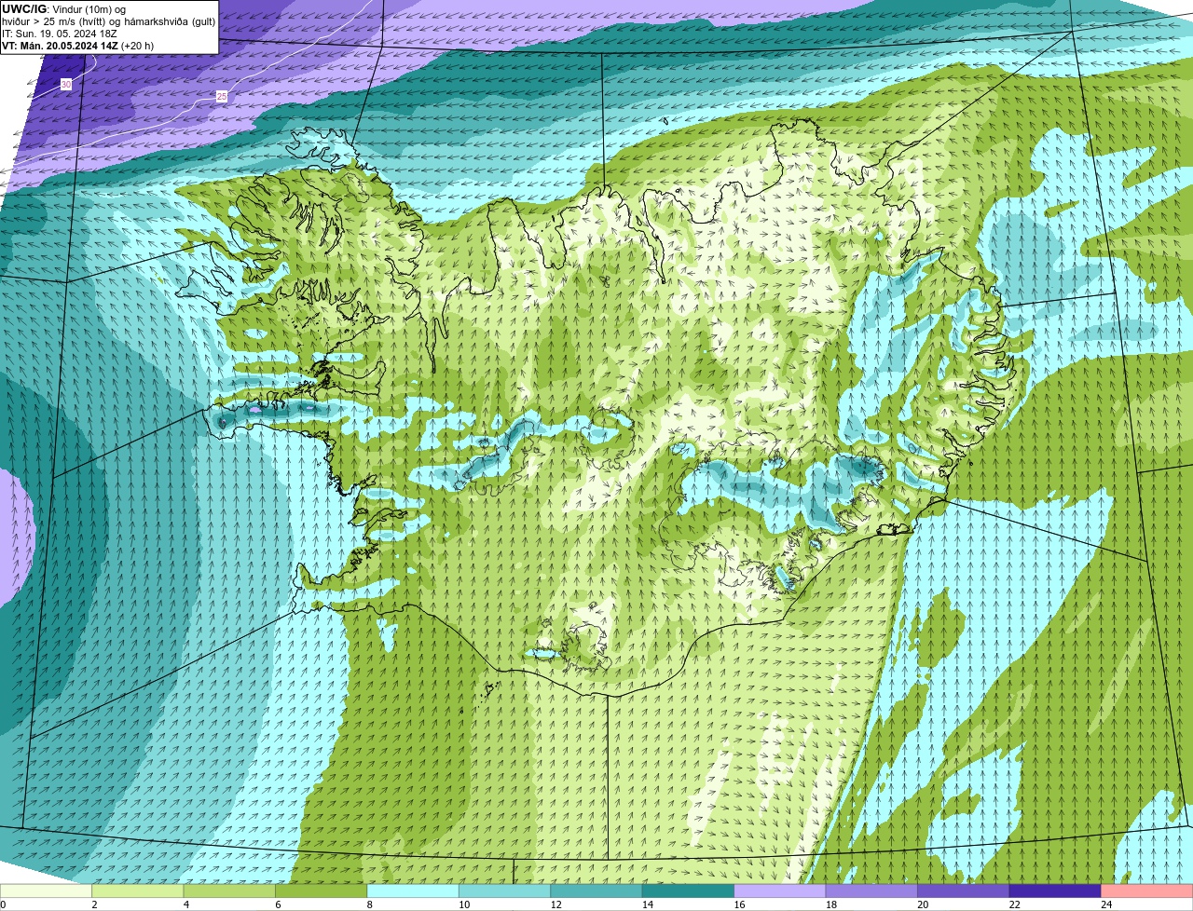Click the "hviður > 25 m/s" legend description line
Screen dimensions: 1193x911
pos(108,20)
